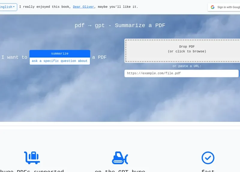The width and height of the screenshot is (240, 172).
Task: Click the Google 'G' logo in the sign-in button
Action: click(212, 7)
